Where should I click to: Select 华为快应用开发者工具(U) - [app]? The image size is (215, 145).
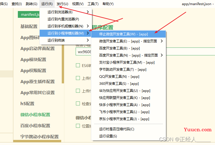tap(128, 91)
